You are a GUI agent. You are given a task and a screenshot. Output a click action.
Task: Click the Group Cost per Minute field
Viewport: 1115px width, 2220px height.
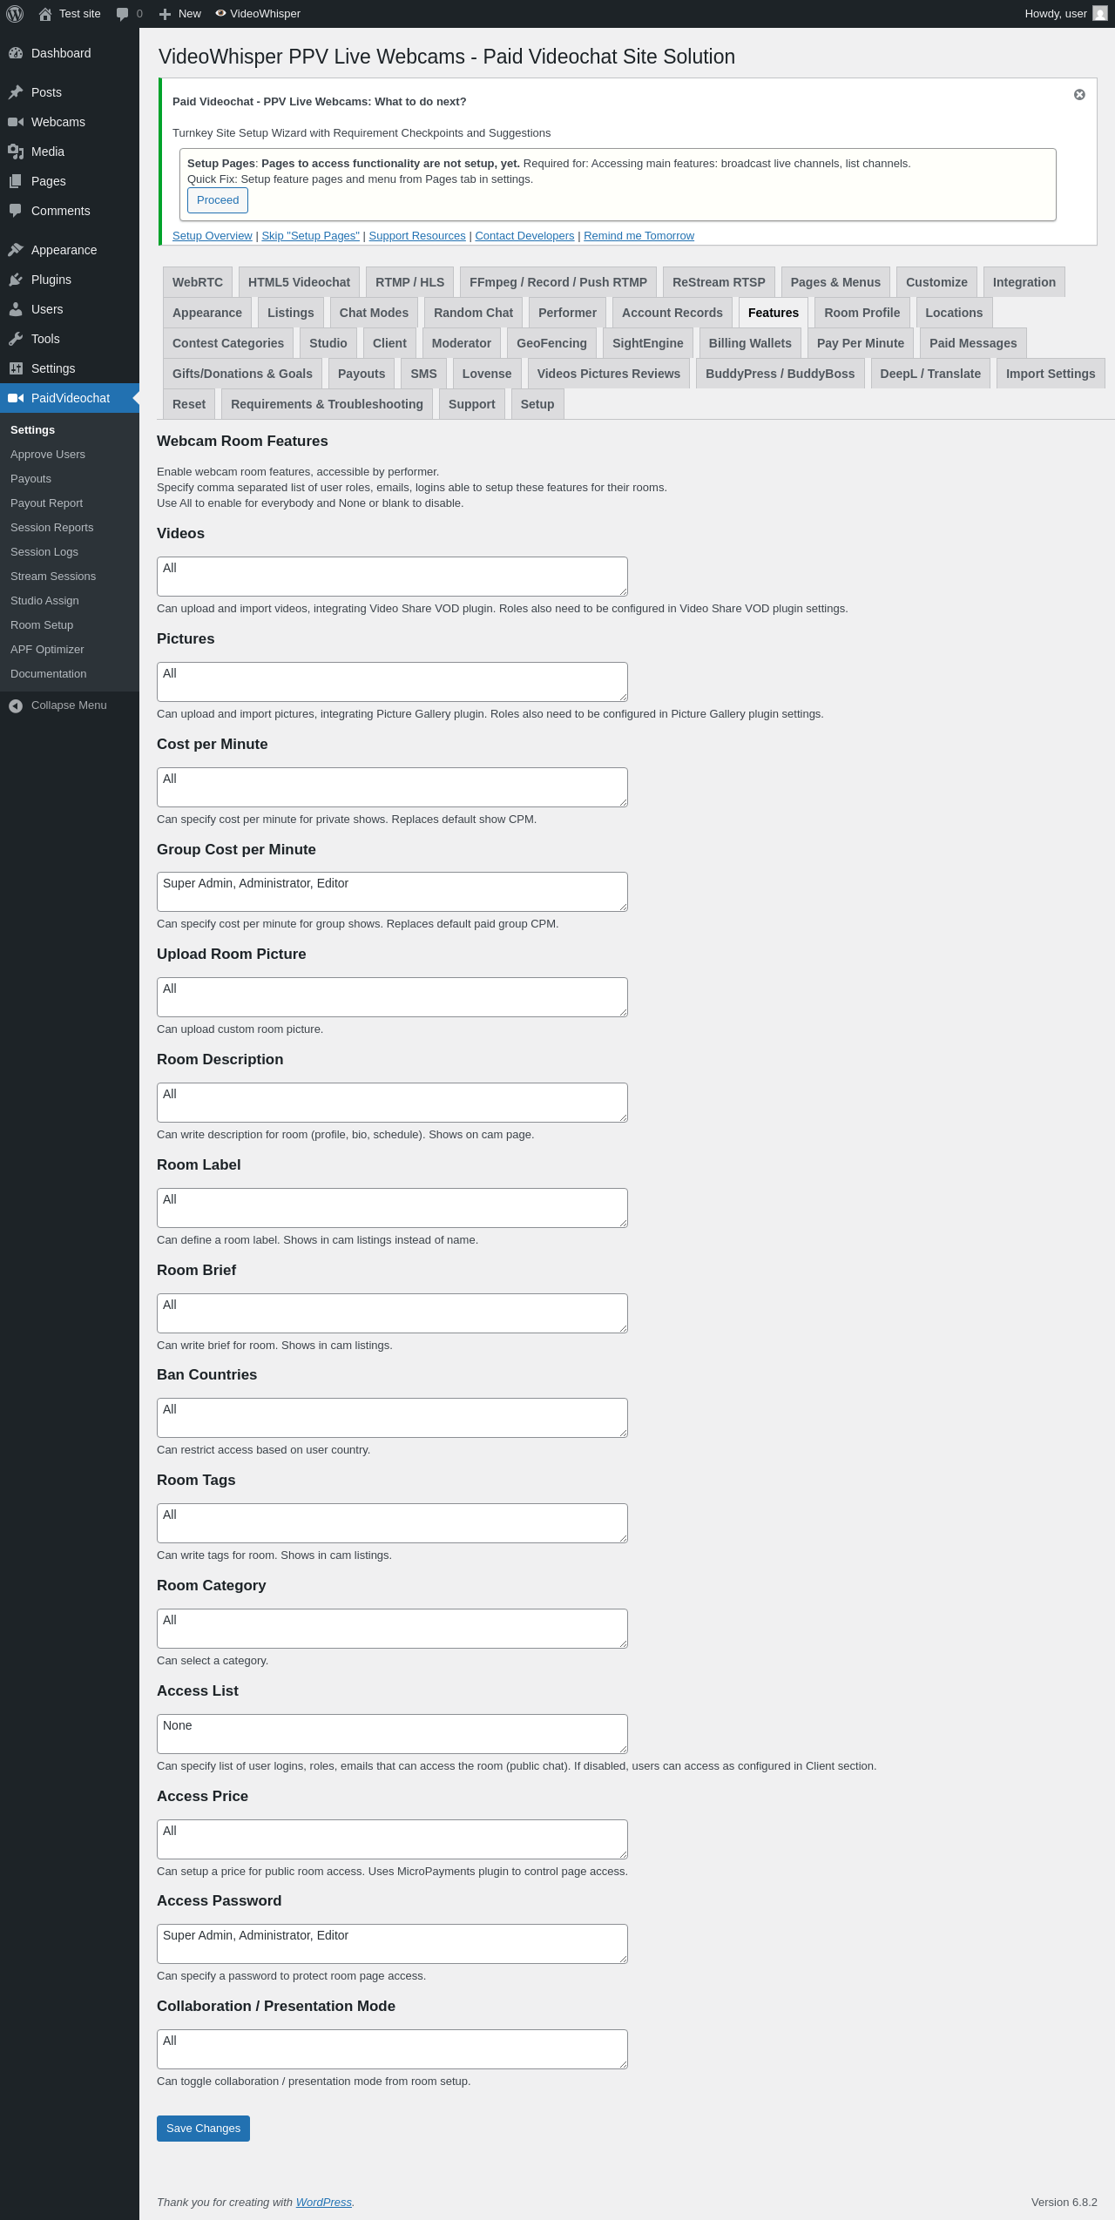(392, 892)
